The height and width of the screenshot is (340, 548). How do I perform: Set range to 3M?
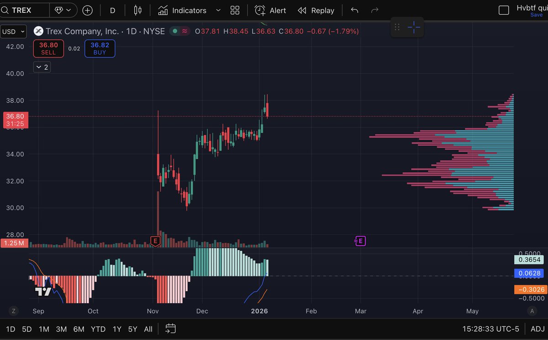61,329
